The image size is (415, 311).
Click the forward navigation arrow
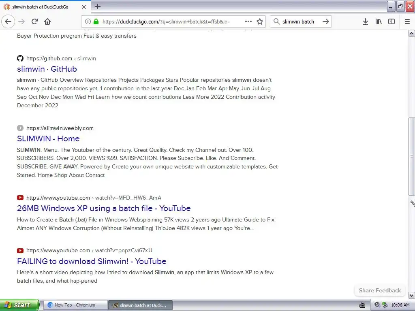22,21
